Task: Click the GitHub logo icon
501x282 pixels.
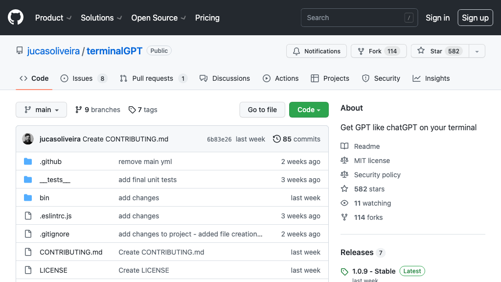Action: pyautogui.click(x=15, y=18)
